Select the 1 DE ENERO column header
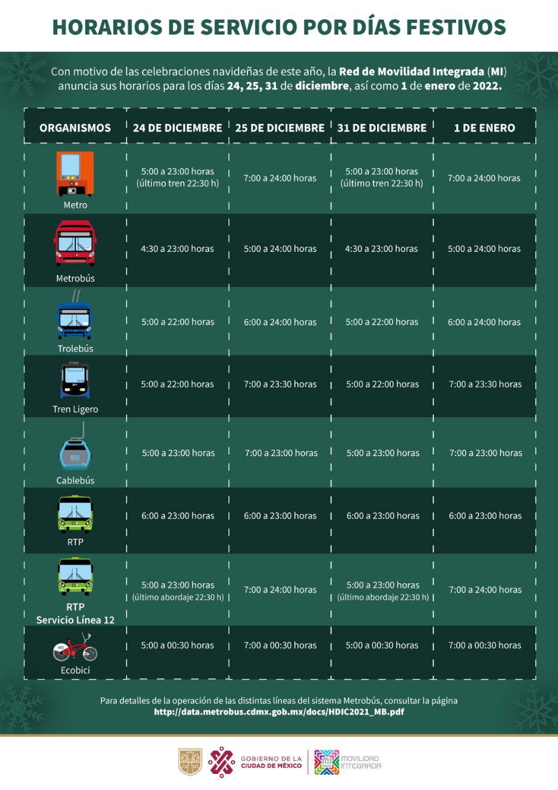 click(485, 128)
